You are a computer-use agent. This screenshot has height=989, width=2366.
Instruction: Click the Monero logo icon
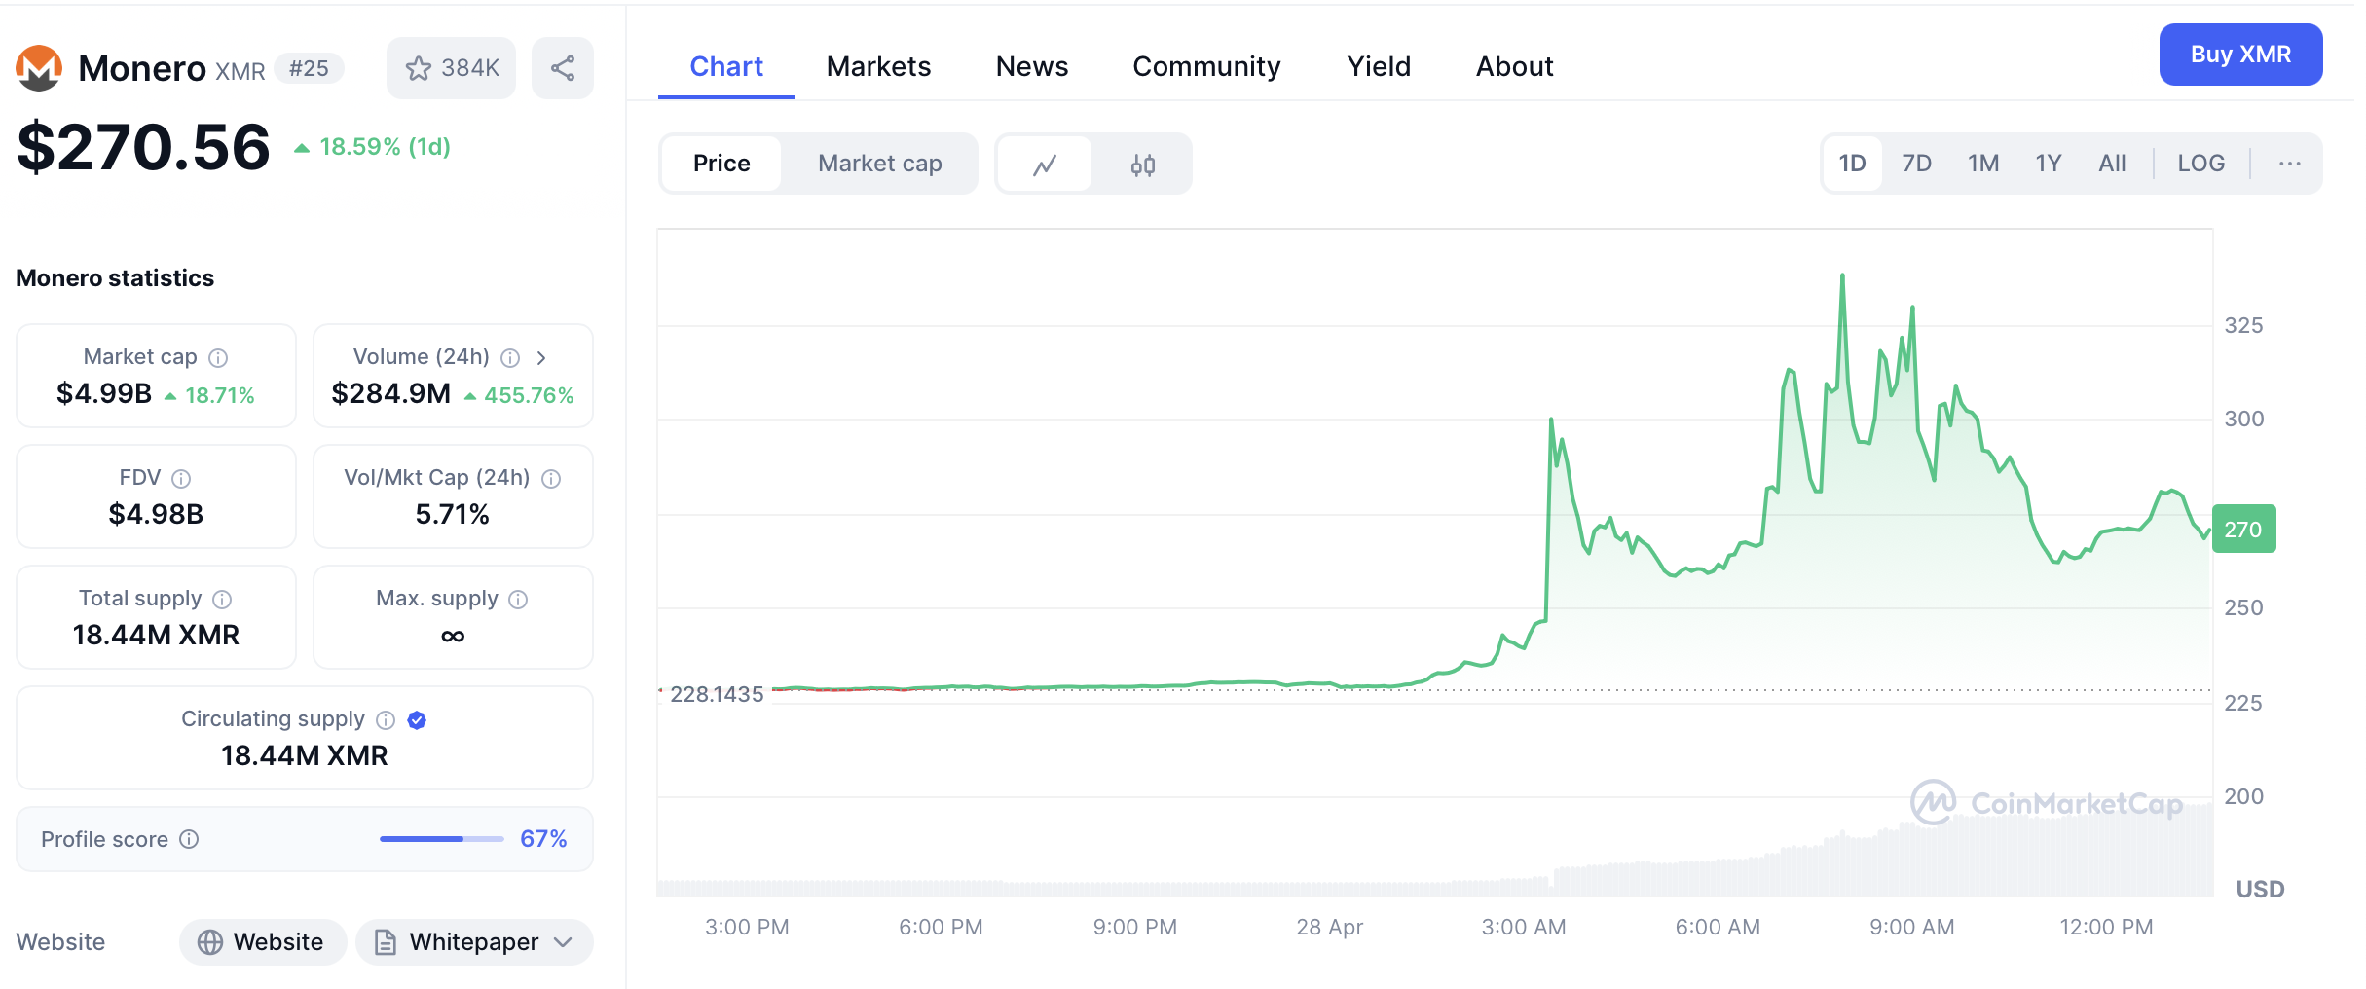39,68
